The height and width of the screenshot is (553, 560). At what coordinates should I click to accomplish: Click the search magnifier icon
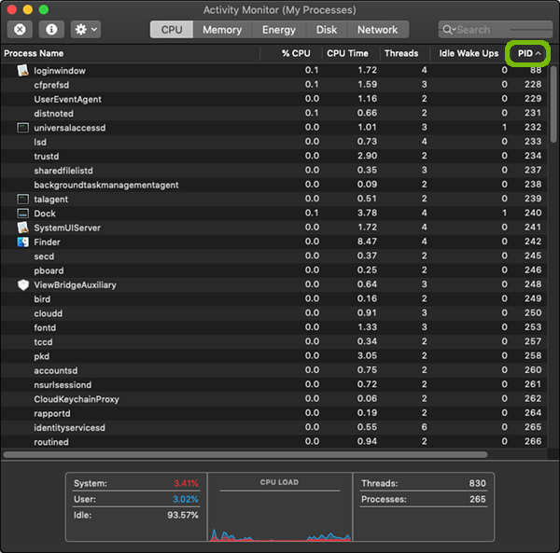click(x=447, y=30)
